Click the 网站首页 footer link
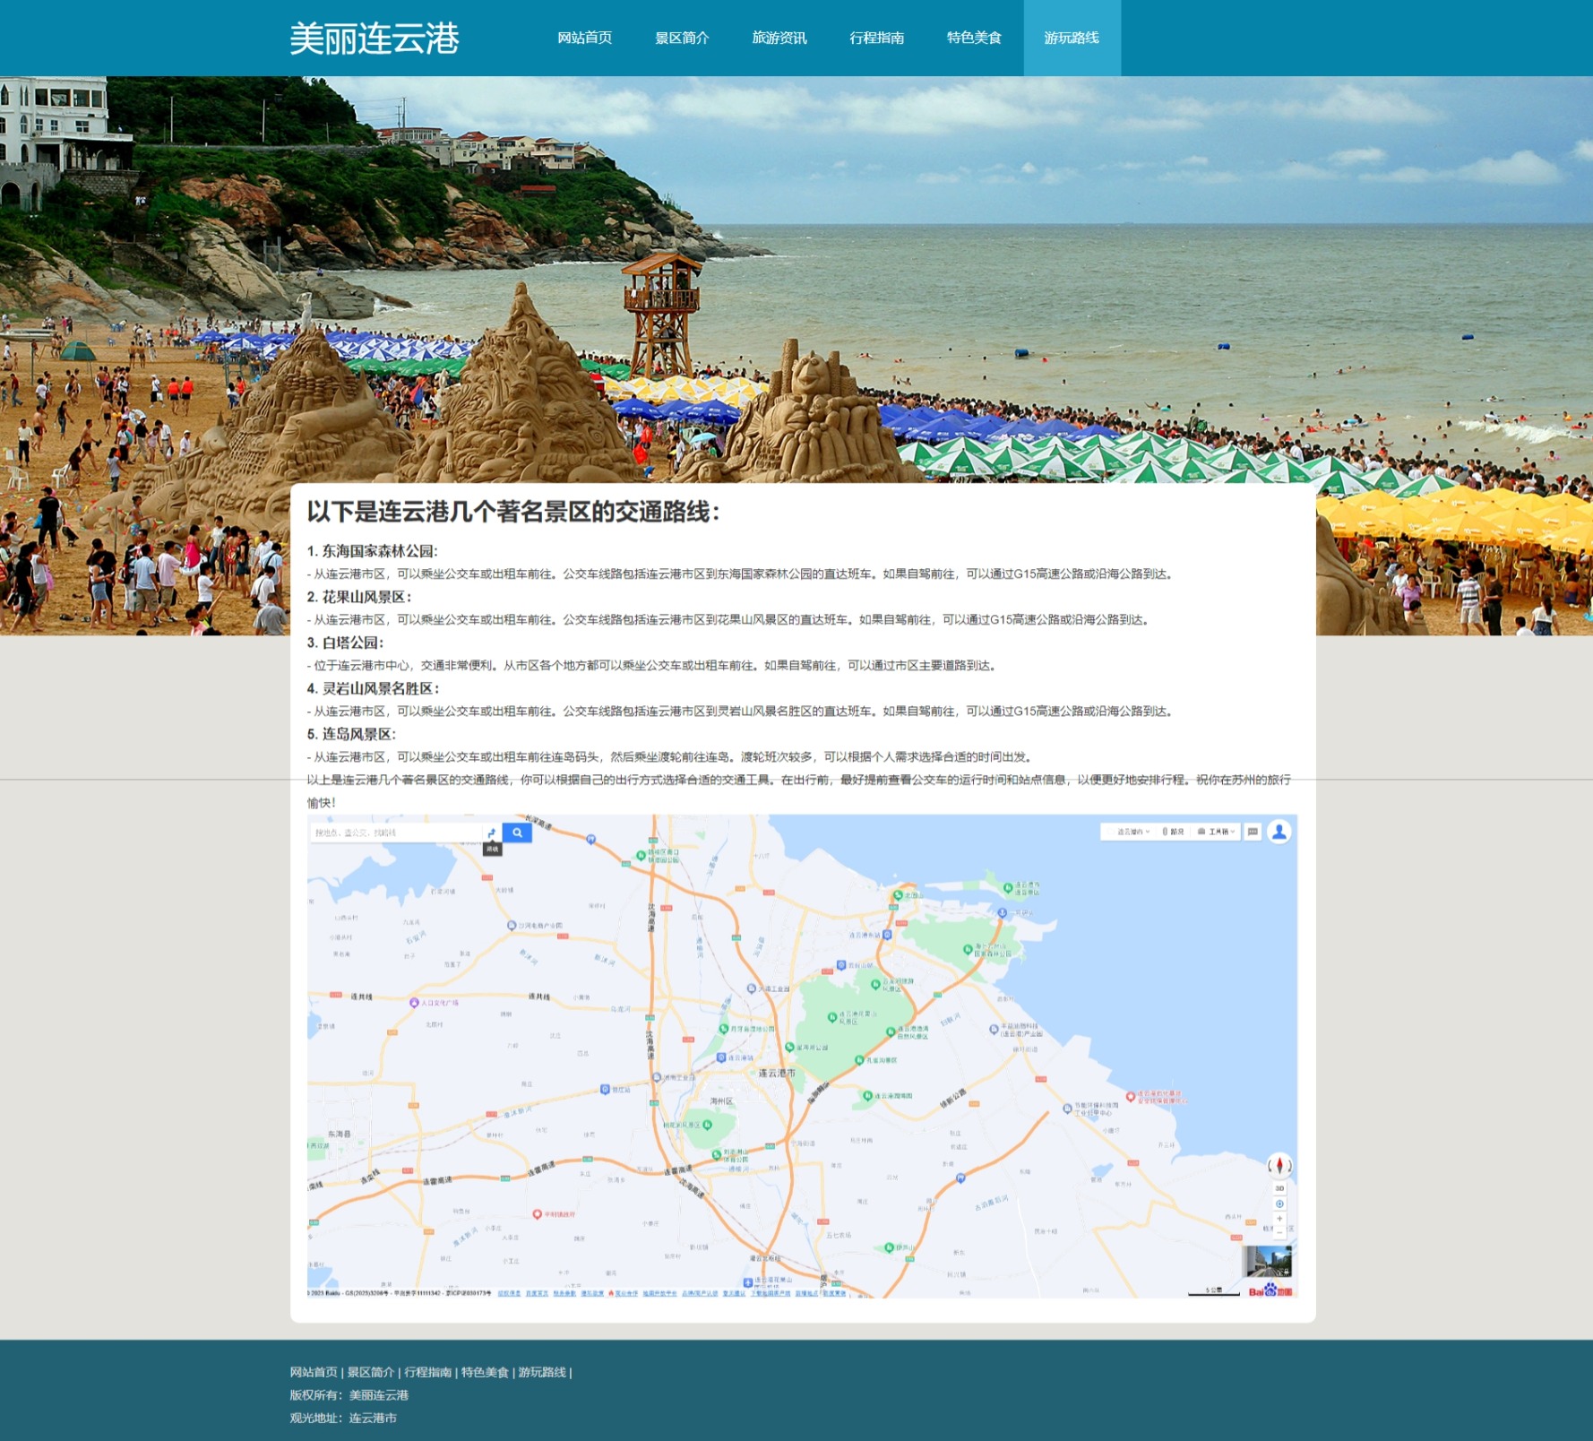Screen dimensions: 1593x1441 pos(314,1372)
